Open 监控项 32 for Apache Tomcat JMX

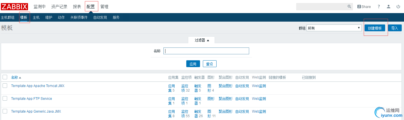coord(185,88)
